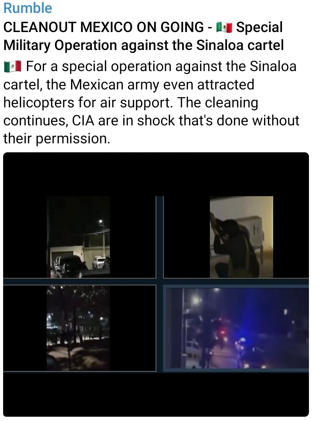This screenshot has width=323, height=421.
Task: Click the Mexican flag emoji in the title
Action: pos(224,28)
